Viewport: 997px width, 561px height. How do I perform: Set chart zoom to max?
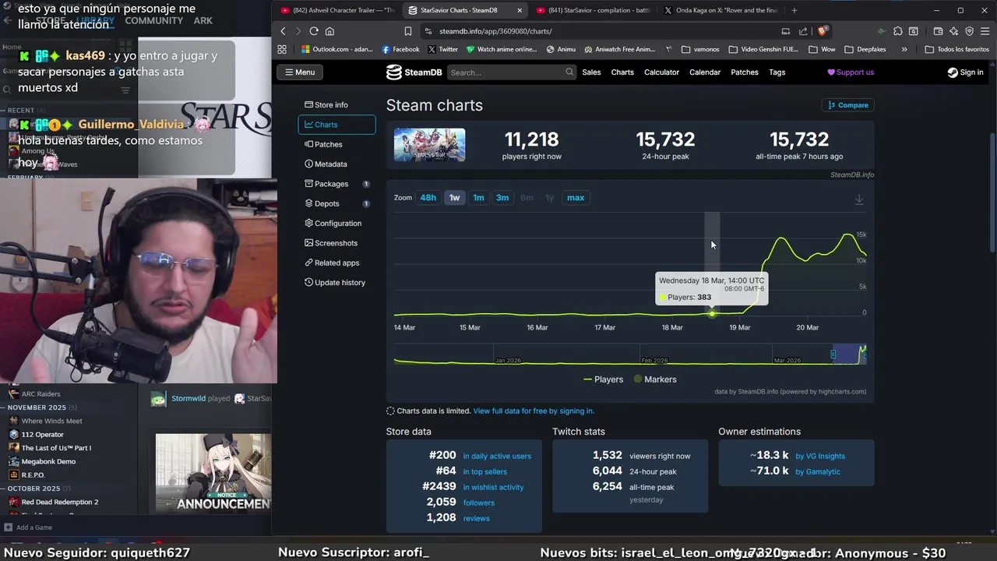[576, 198]
